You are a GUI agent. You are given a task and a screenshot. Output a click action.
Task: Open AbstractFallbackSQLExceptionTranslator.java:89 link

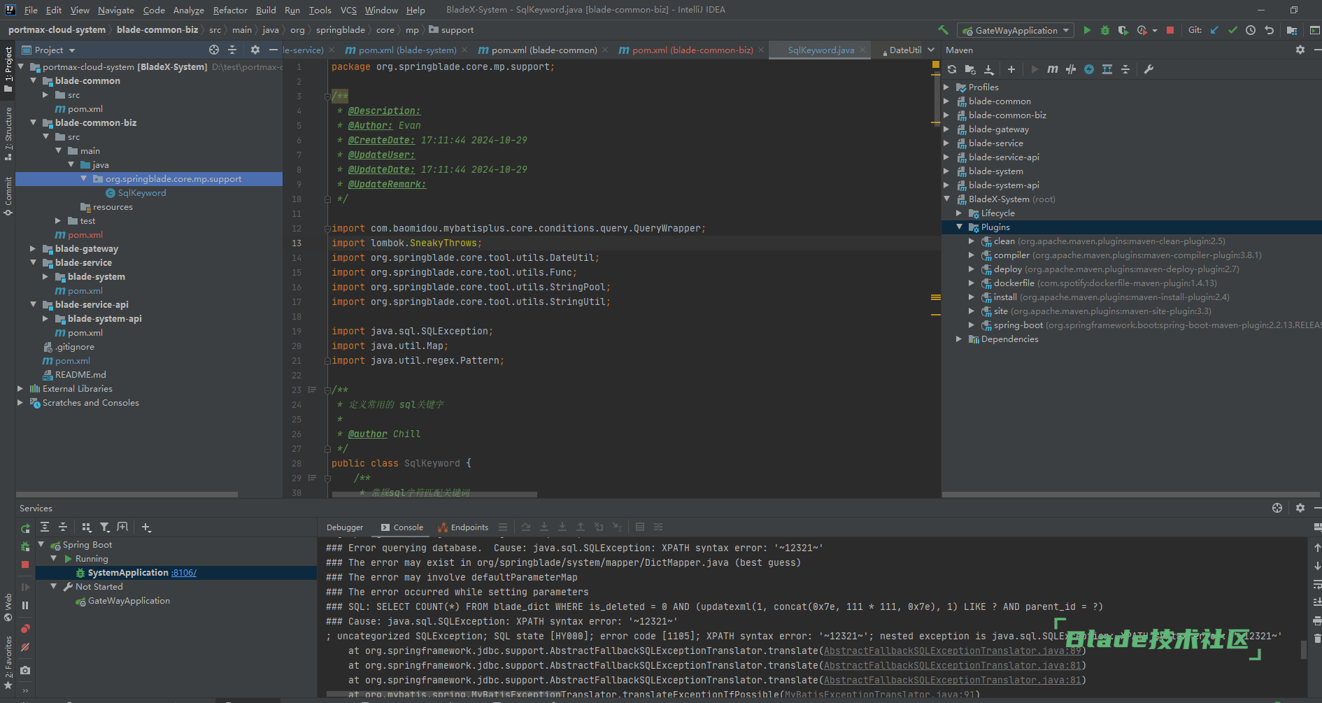click(953, 651)
